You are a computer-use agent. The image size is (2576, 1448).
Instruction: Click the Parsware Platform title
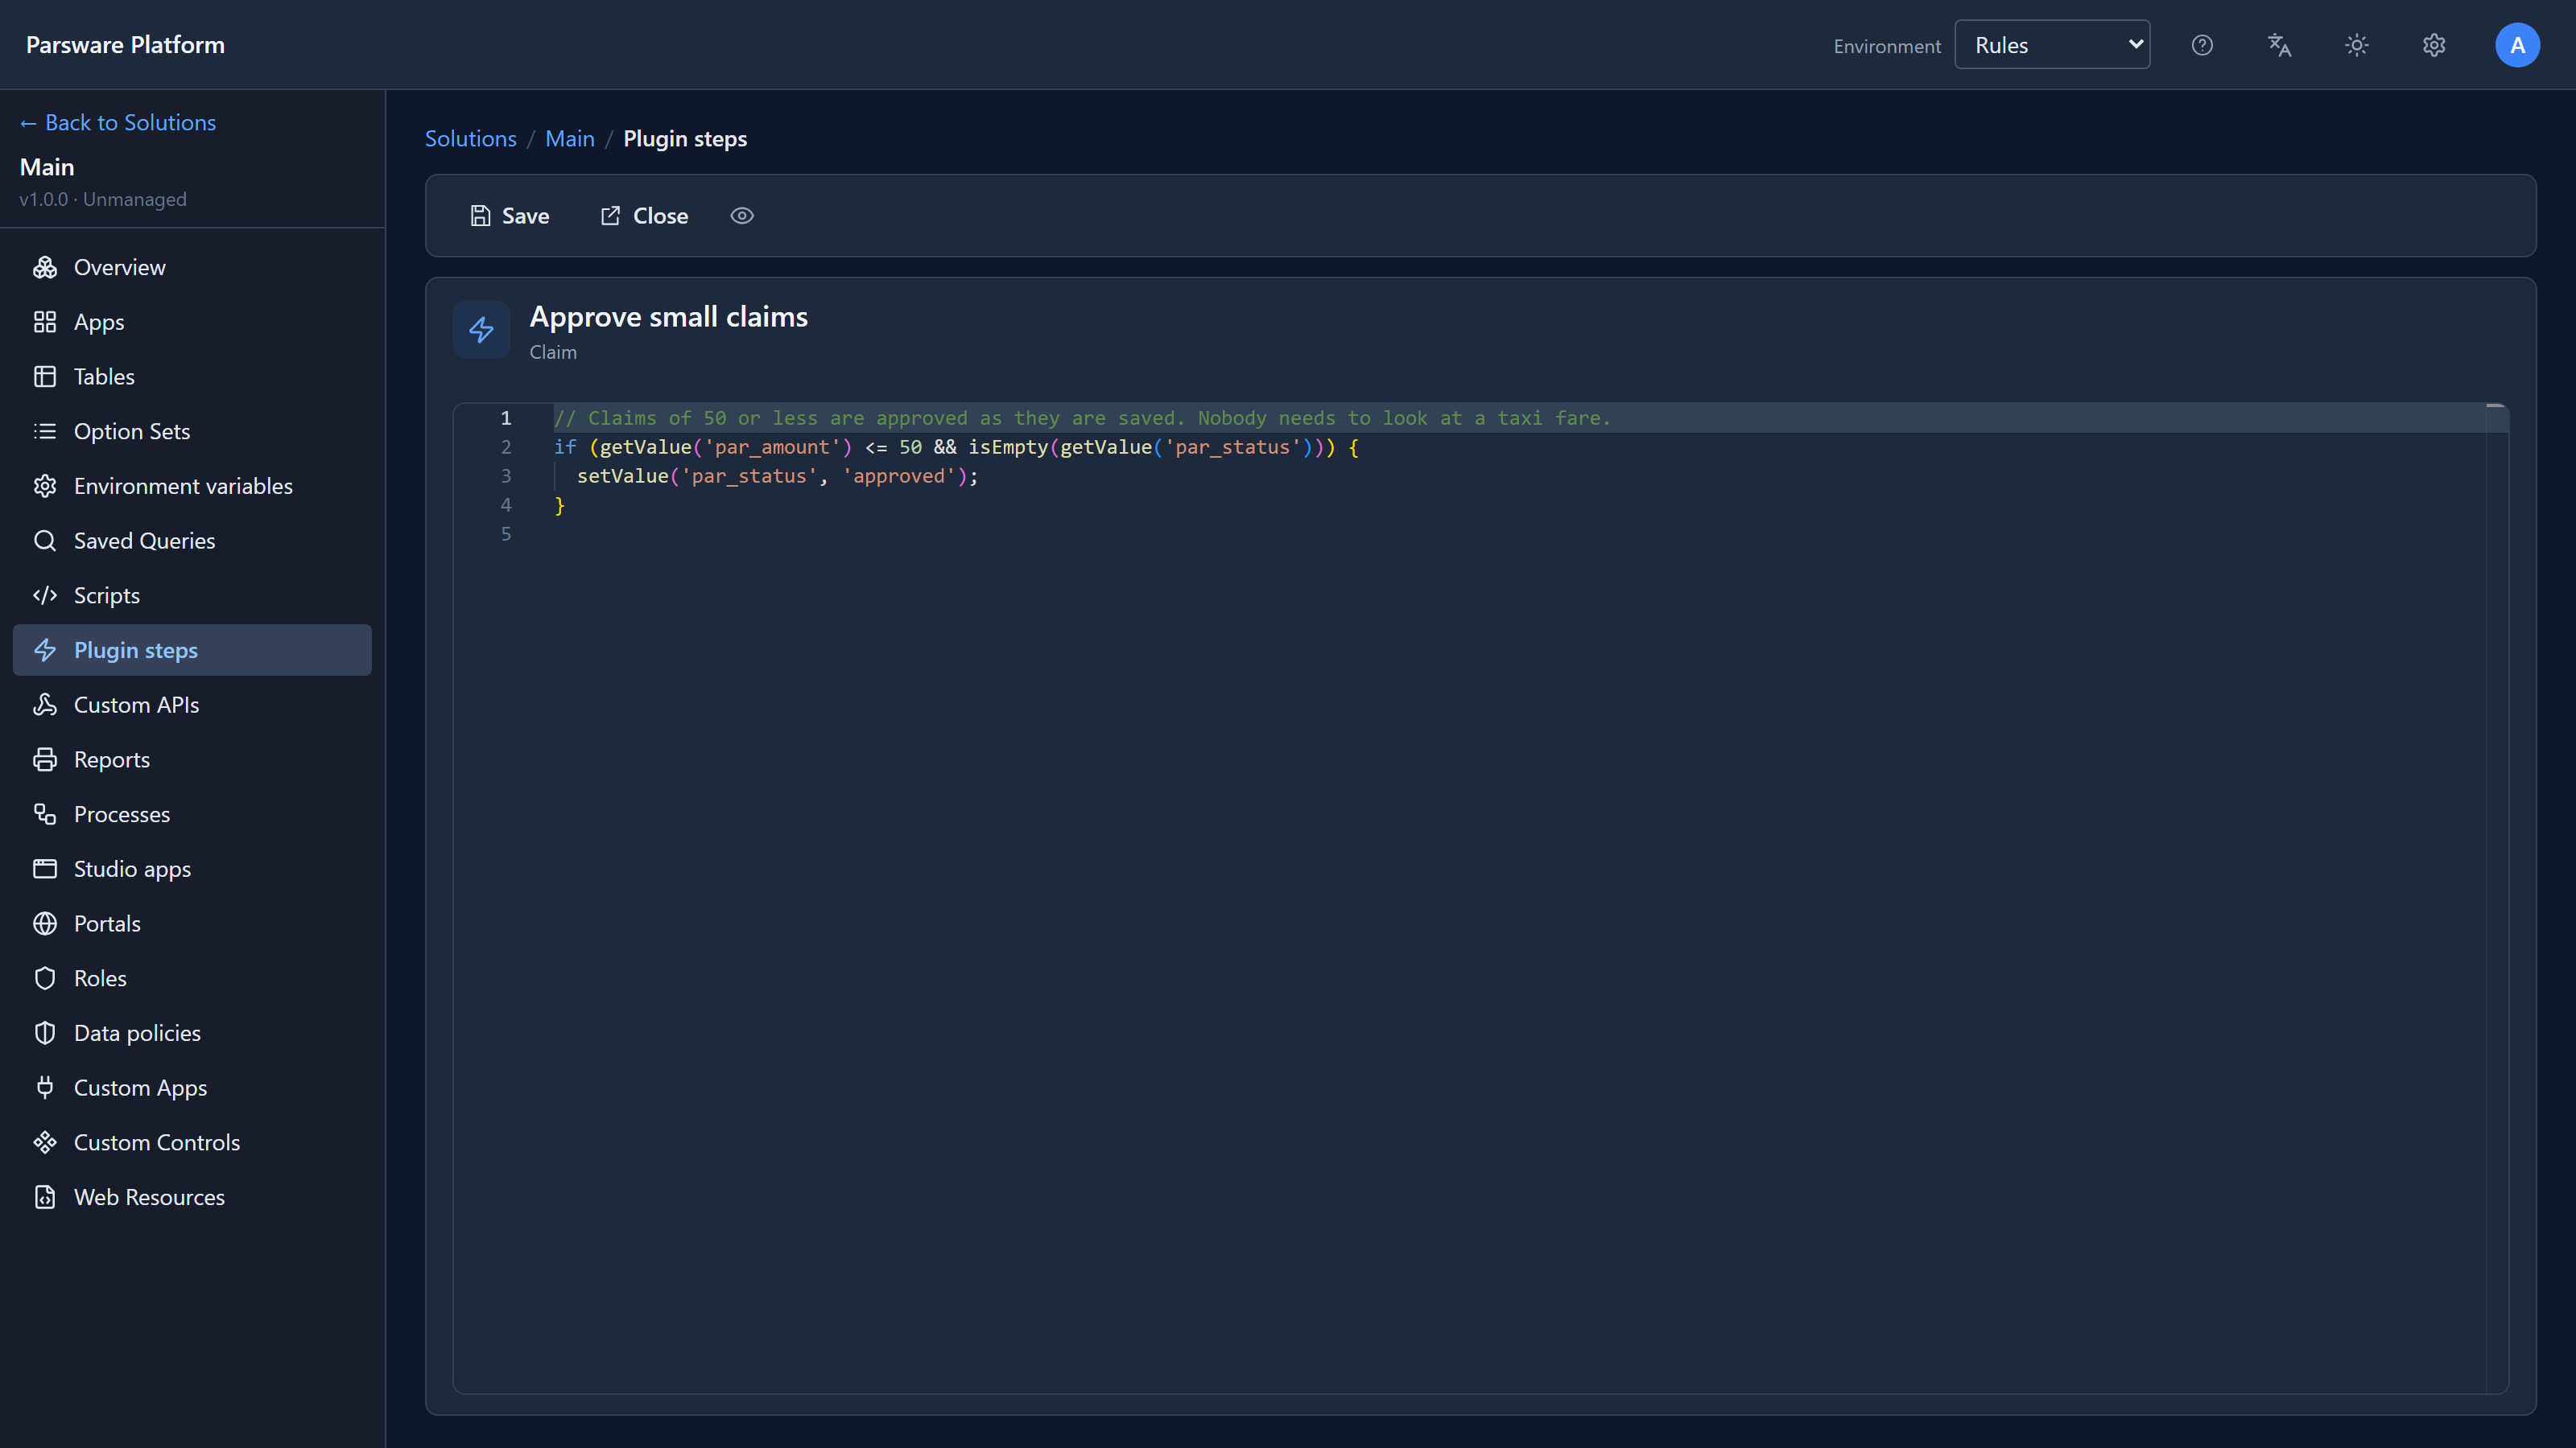[x=125, y=45]
